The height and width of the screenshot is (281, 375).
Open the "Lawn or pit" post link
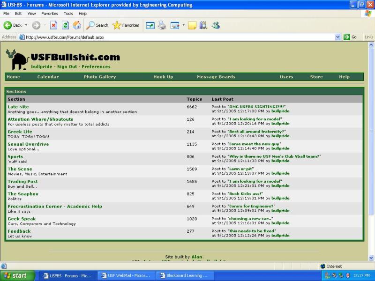coord(240,169)
